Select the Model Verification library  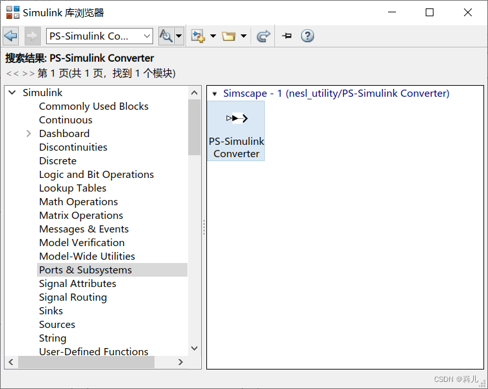click(82, 243)
